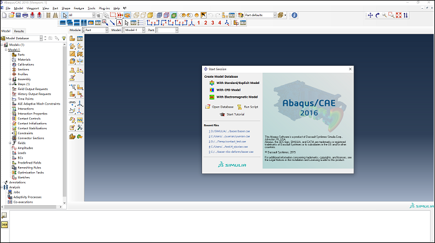Click the Color Code palette icon
Screen dimensions: 435x243
pos(241,16)
